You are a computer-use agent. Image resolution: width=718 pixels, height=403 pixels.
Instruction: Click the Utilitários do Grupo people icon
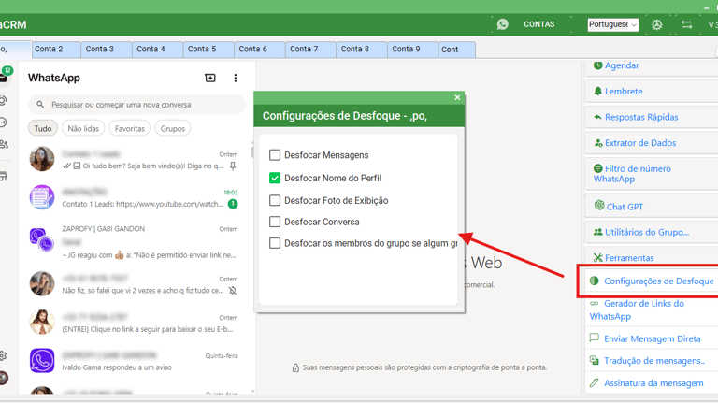click(x=597, y=232)
